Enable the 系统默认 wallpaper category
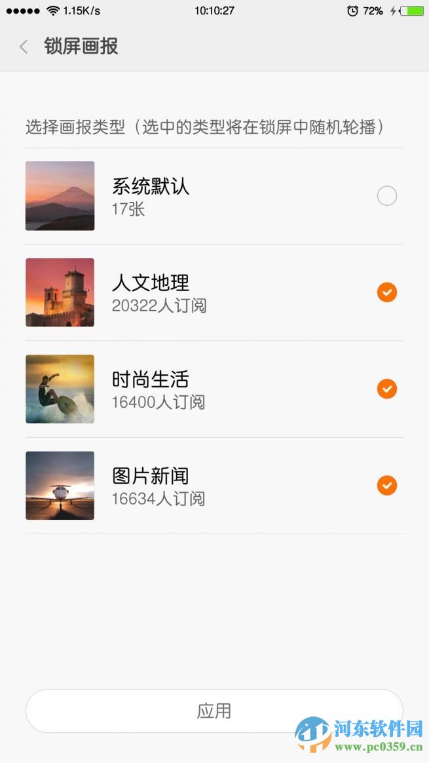 tap(387, 195)
